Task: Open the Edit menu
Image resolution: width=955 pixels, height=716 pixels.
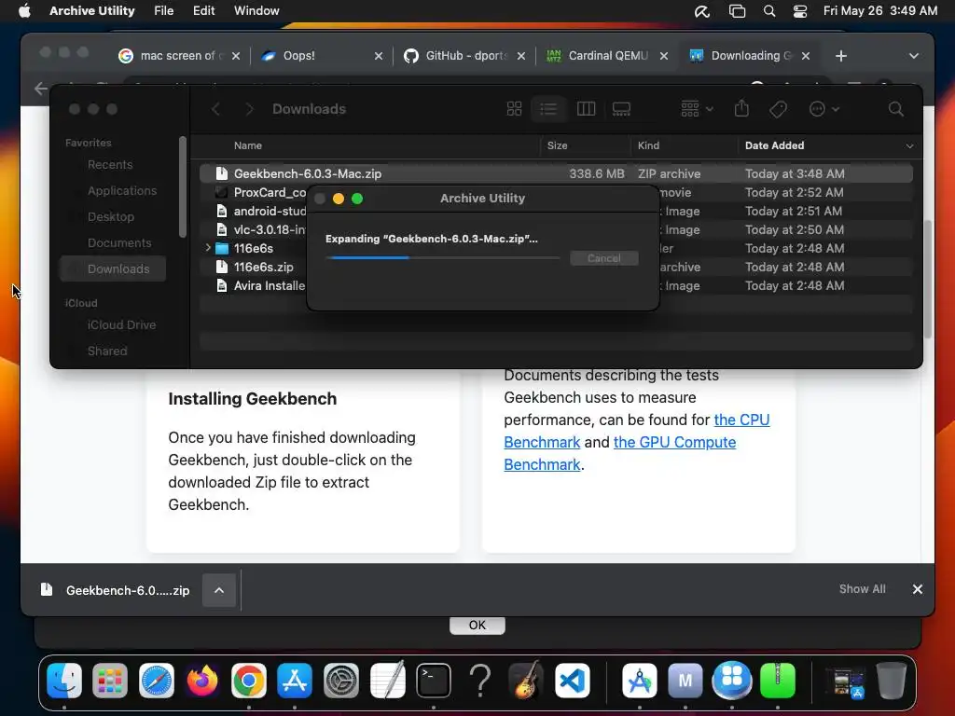Action: tap(203, 11)
